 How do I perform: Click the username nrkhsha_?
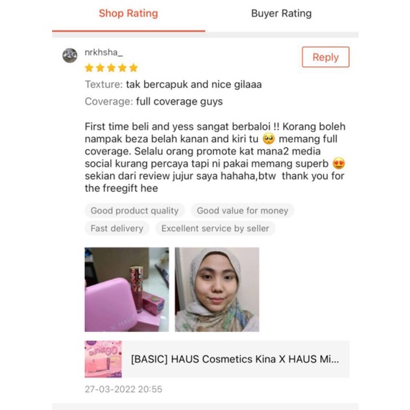(104, 52)
